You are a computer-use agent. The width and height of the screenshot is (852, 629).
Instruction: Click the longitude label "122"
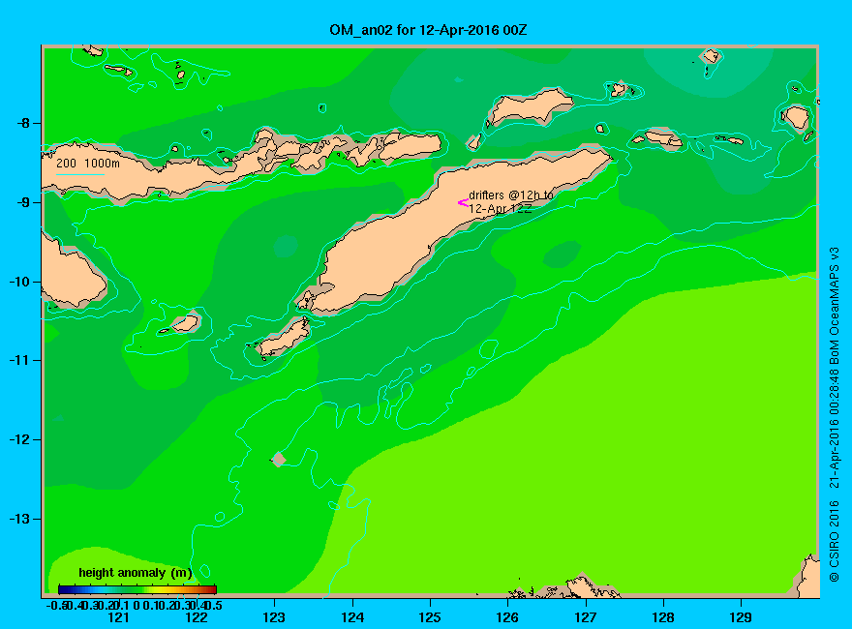pyautogui.click(x=197, y=617)
